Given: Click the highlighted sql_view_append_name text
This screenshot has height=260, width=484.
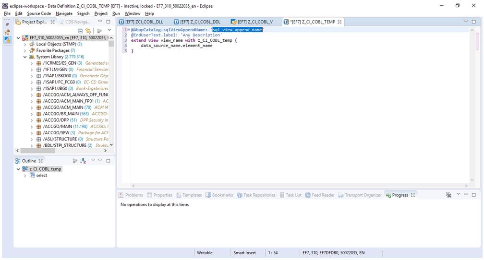Looking at the screenshot, I should click(x=237, y=30).
